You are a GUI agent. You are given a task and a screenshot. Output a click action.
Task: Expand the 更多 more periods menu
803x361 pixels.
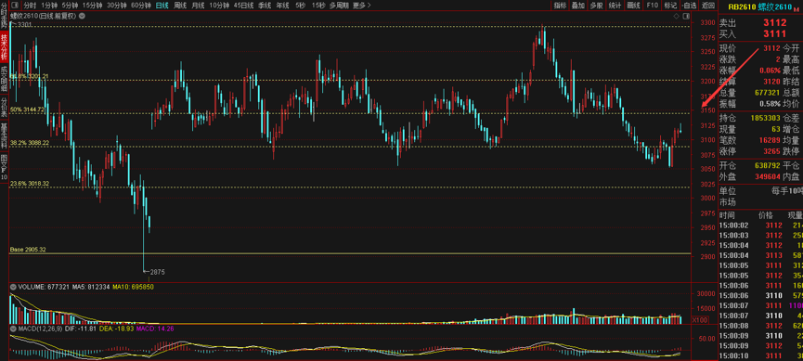click(361, 6)
